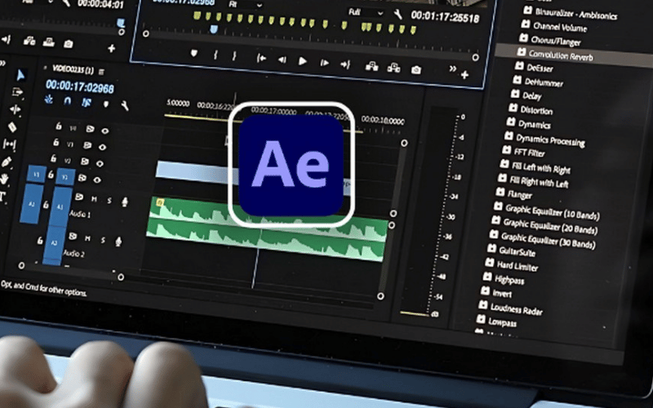Click fx badge on green audio clip

click(x=159, y=202)
